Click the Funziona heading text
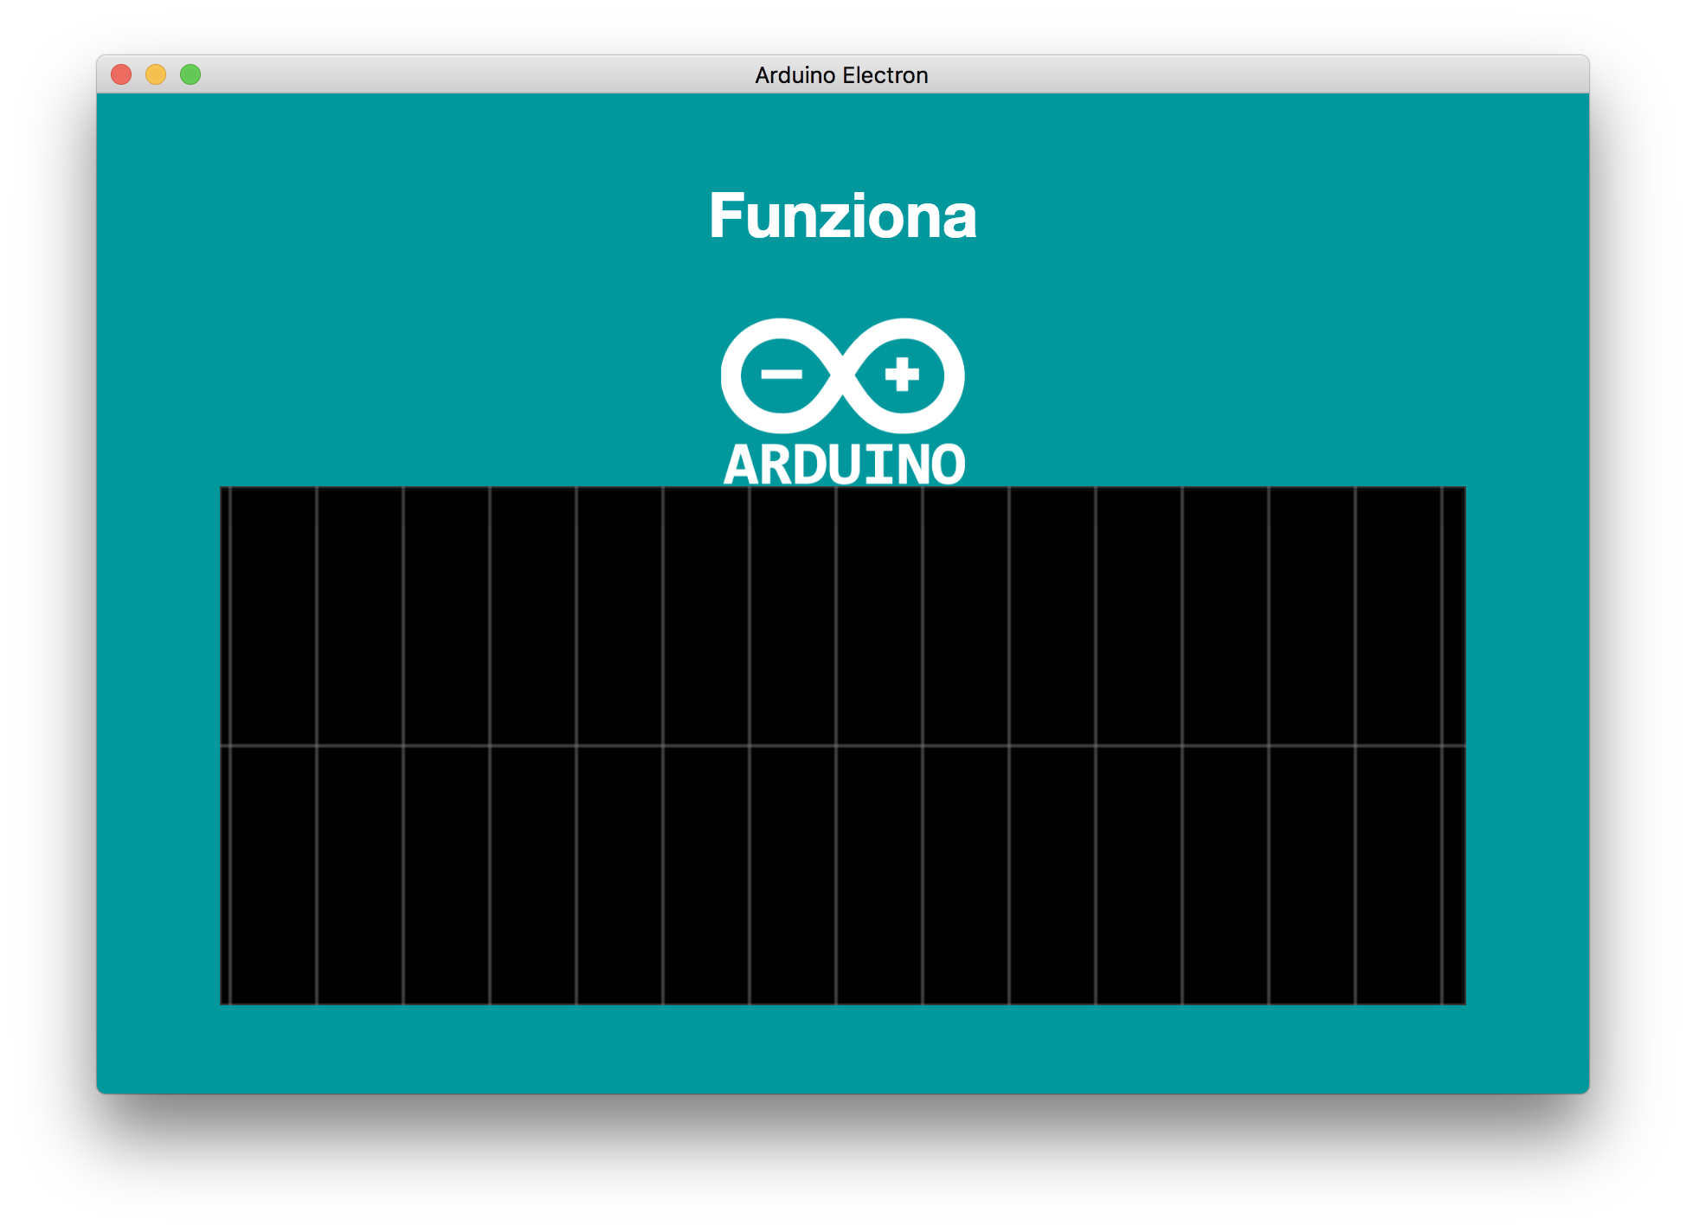The height and width of the screenshot is (1232, 1686). click(842, 216)
